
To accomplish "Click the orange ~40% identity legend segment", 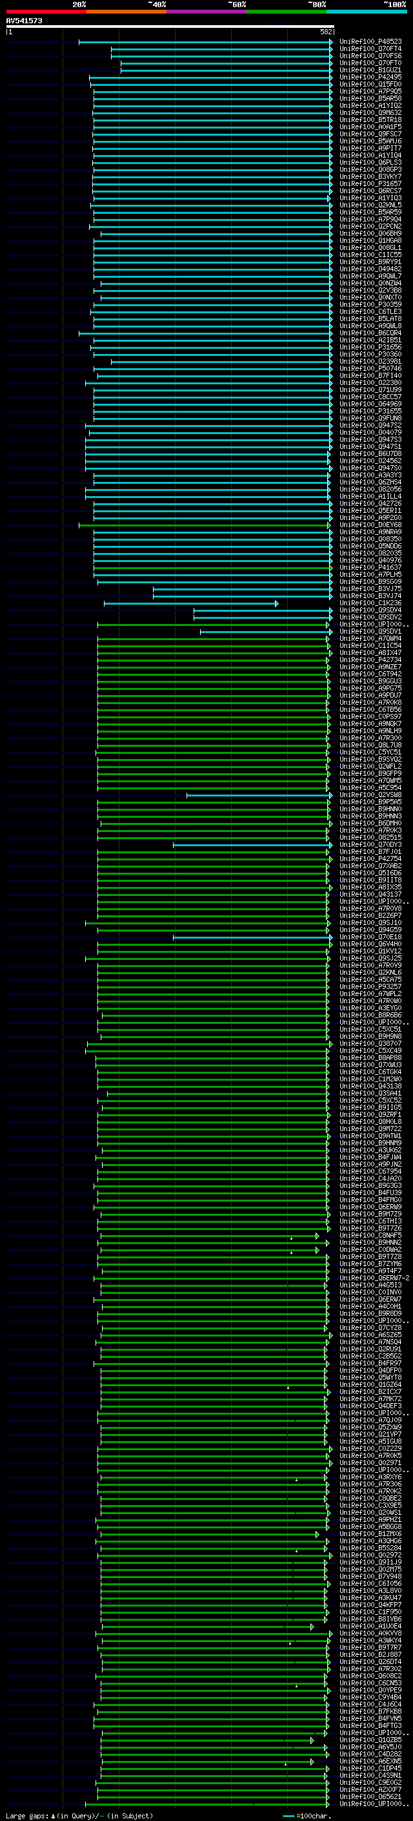I will click(x=126, y=12).
